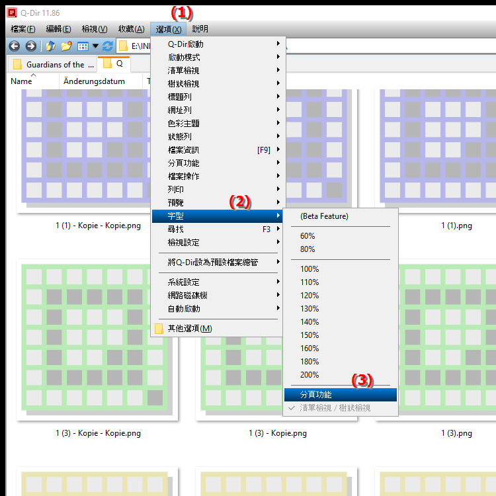Choose 其他選項(M) from the menu
The image size is (496, 496).
click(x=218, y=329)
